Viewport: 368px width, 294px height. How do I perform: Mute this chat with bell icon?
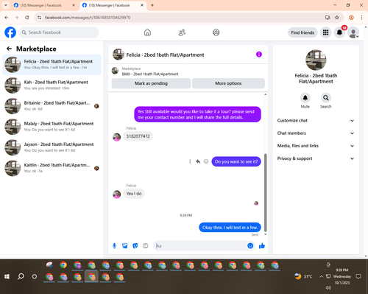305,98
